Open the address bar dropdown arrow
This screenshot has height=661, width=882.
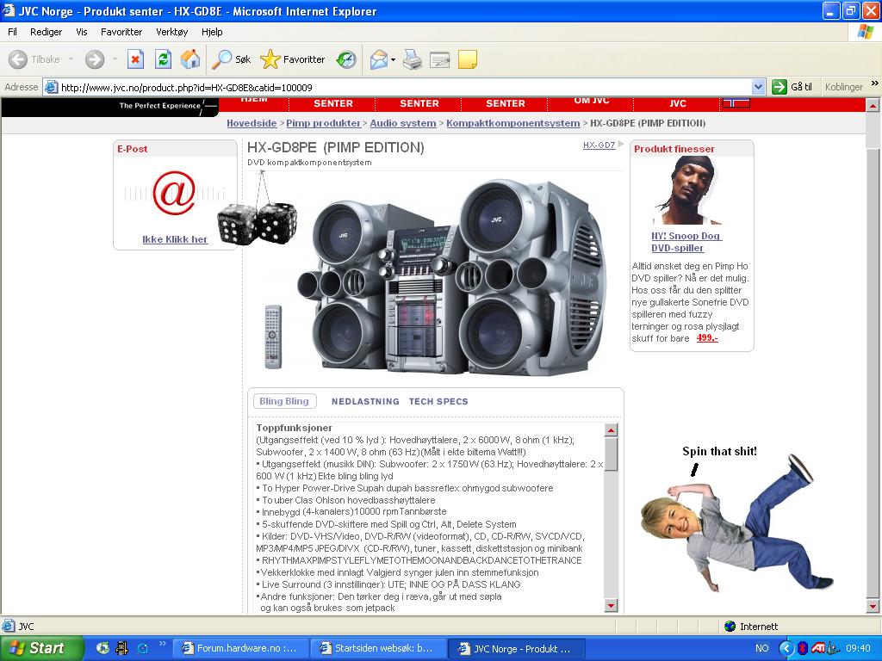(758, 87)
